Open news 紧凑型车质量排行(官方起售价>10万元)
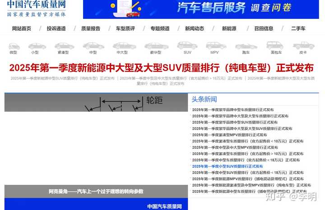Screen dimensions: 325x210 click(248, 154)
